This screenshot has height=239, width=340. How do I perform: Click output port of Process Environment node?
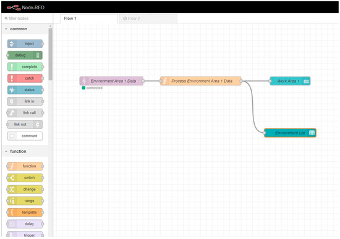(x=241, y=81)
